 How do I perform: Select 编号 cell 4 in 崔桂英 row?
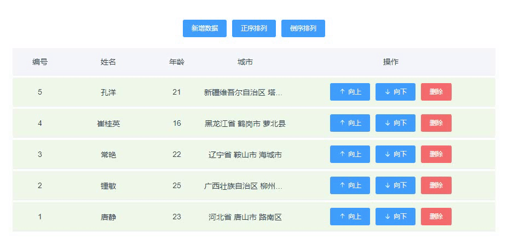coord(40,123)
